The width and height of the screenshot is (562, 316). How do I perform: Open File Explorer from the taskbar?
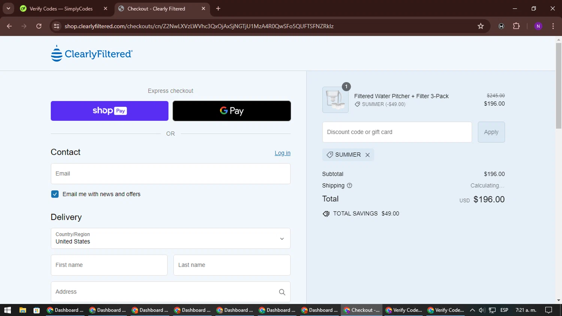coord(23,310)
